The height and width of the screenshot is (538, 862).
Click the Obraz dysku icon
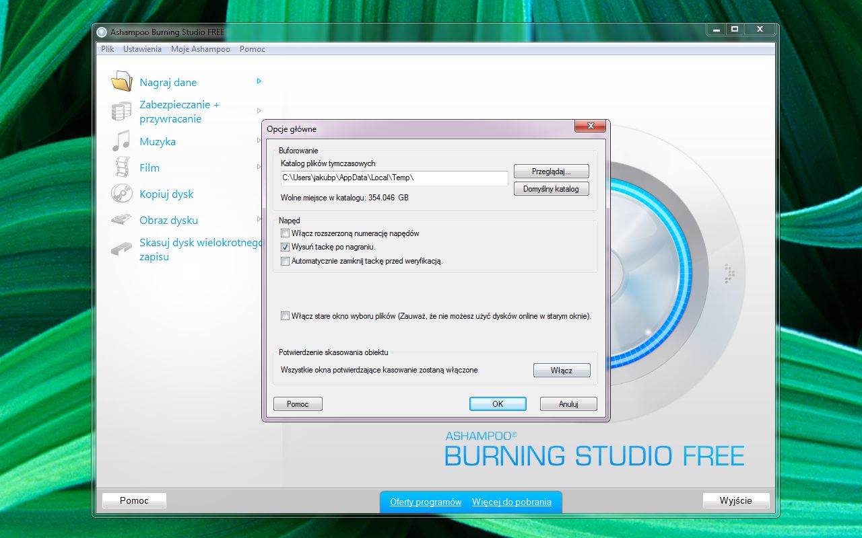coord(122,219)
